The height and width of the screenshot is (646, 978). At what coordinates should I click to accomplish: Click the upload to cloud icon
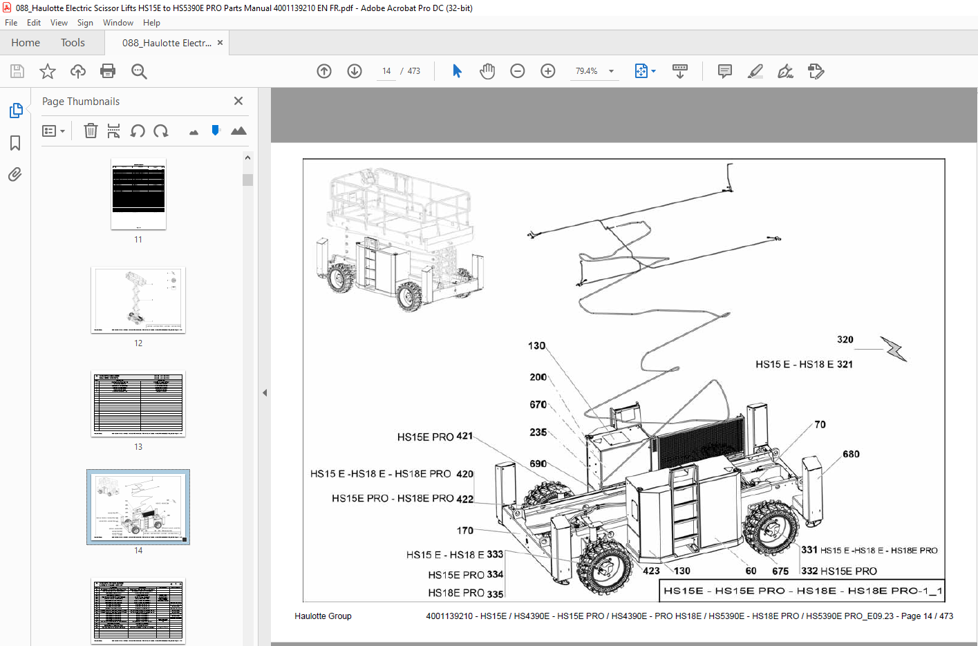pos(78,71)
